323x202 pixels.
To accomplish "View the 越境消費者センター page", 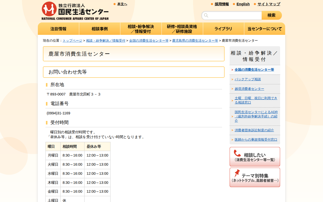I will pyautogui.click(x=249, y=89).
